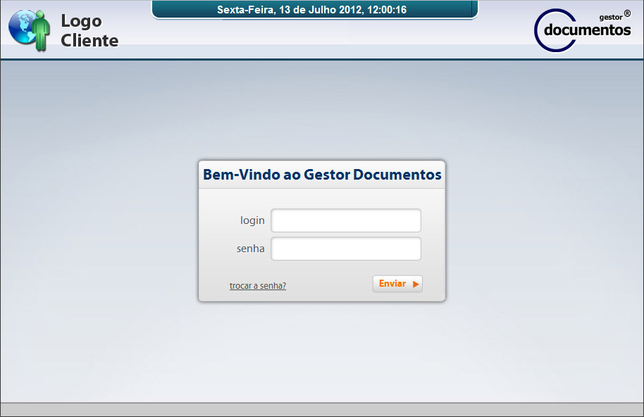Click the small "gestor" text in logo
This screenshot has width=644, height=417.
(x=610, y=17)
